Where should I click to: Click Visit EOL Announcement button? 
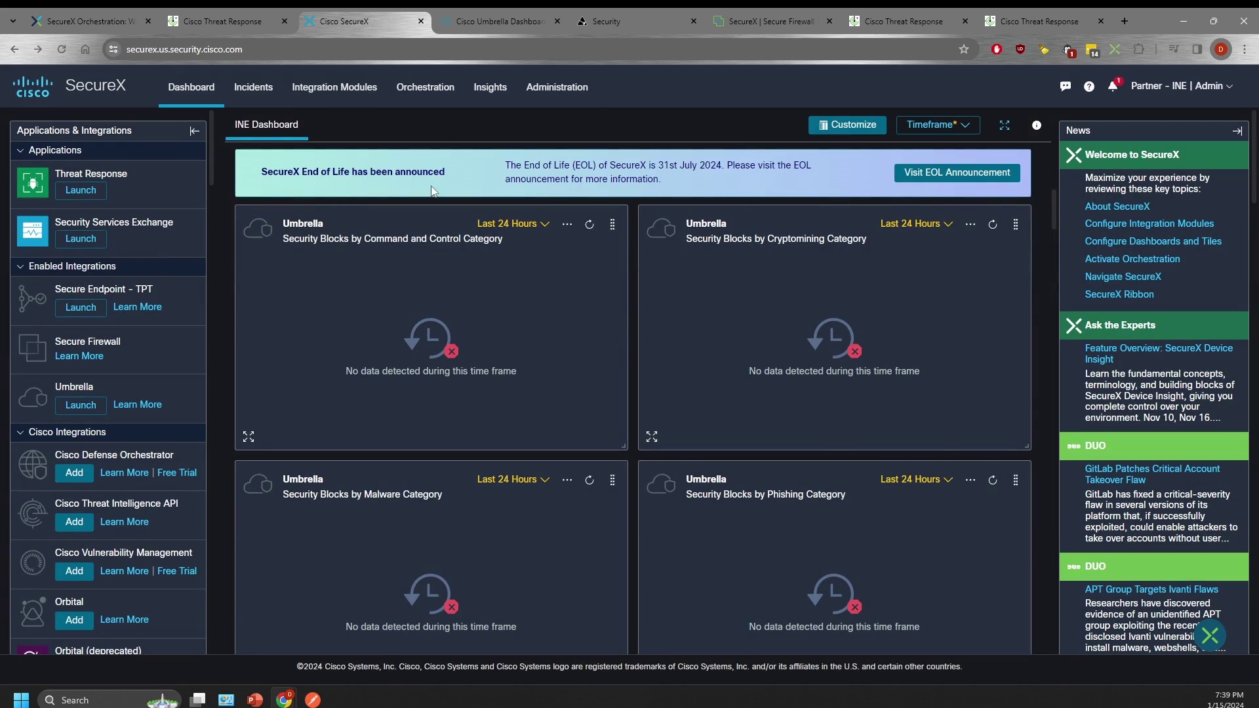pos(957,172)
